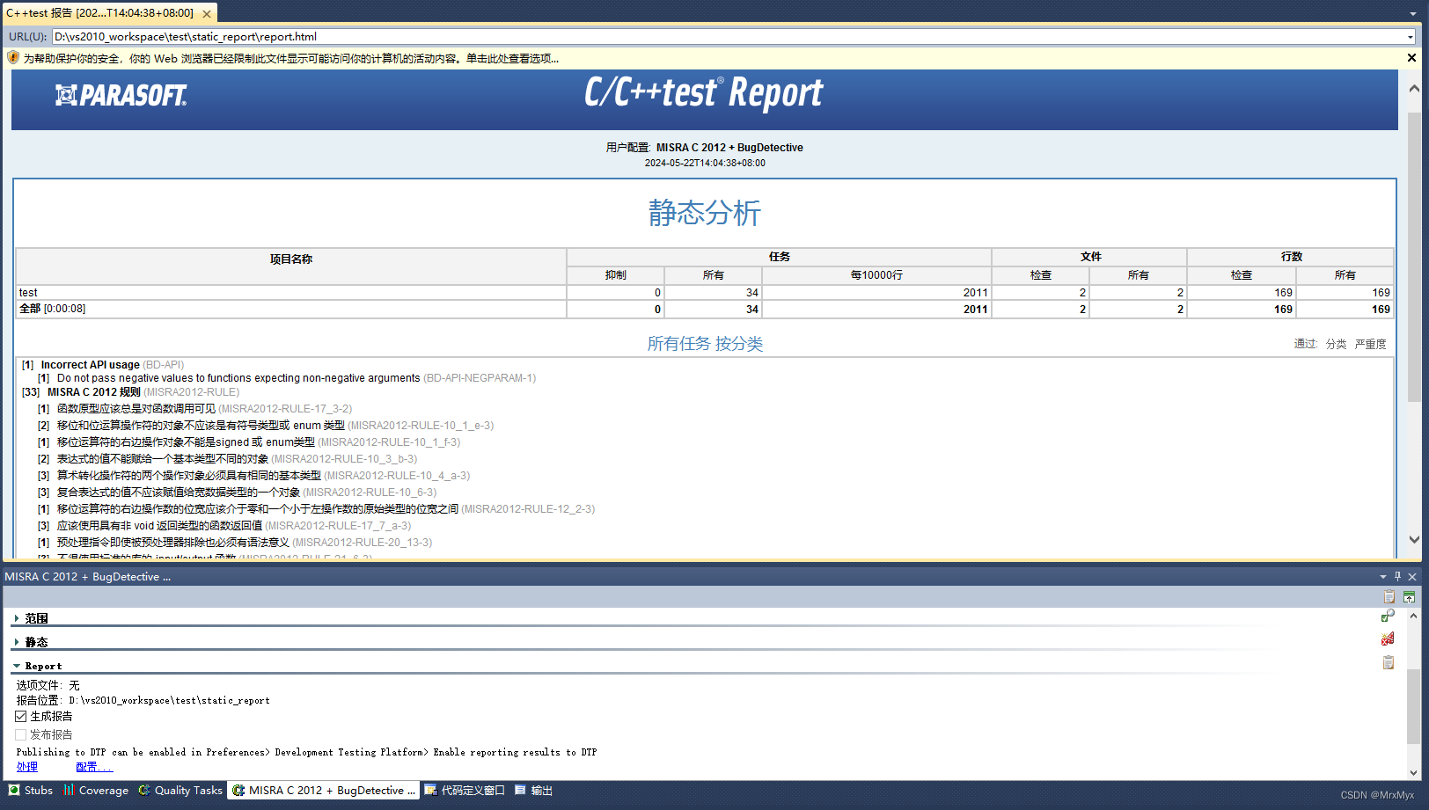Click the green upload window icon
Screen dimensions: 1429x810
point(1409,596)
